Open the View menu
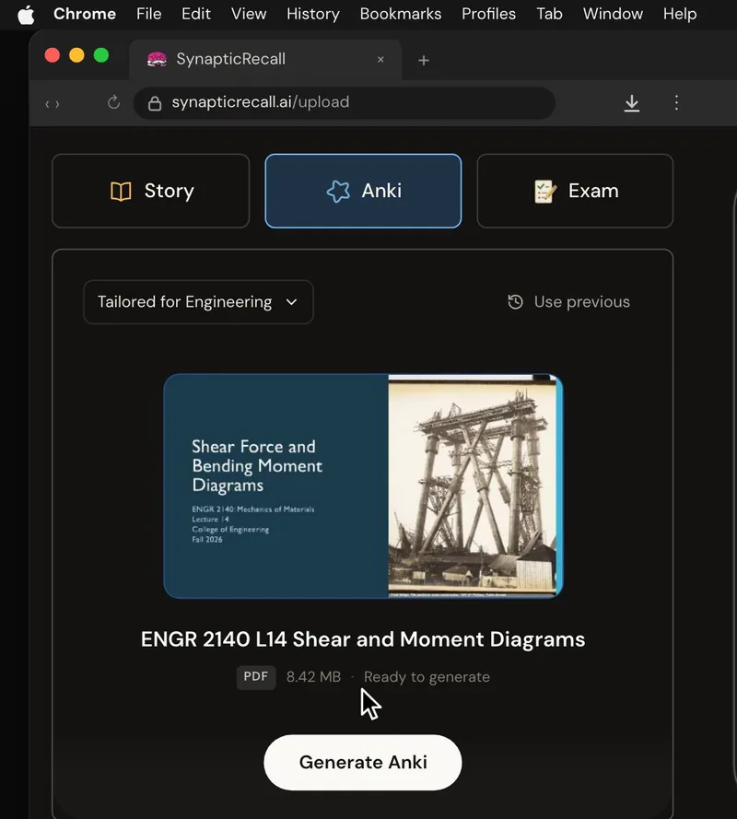This screenshot has height=819, width=737. [x=249, y=14]
